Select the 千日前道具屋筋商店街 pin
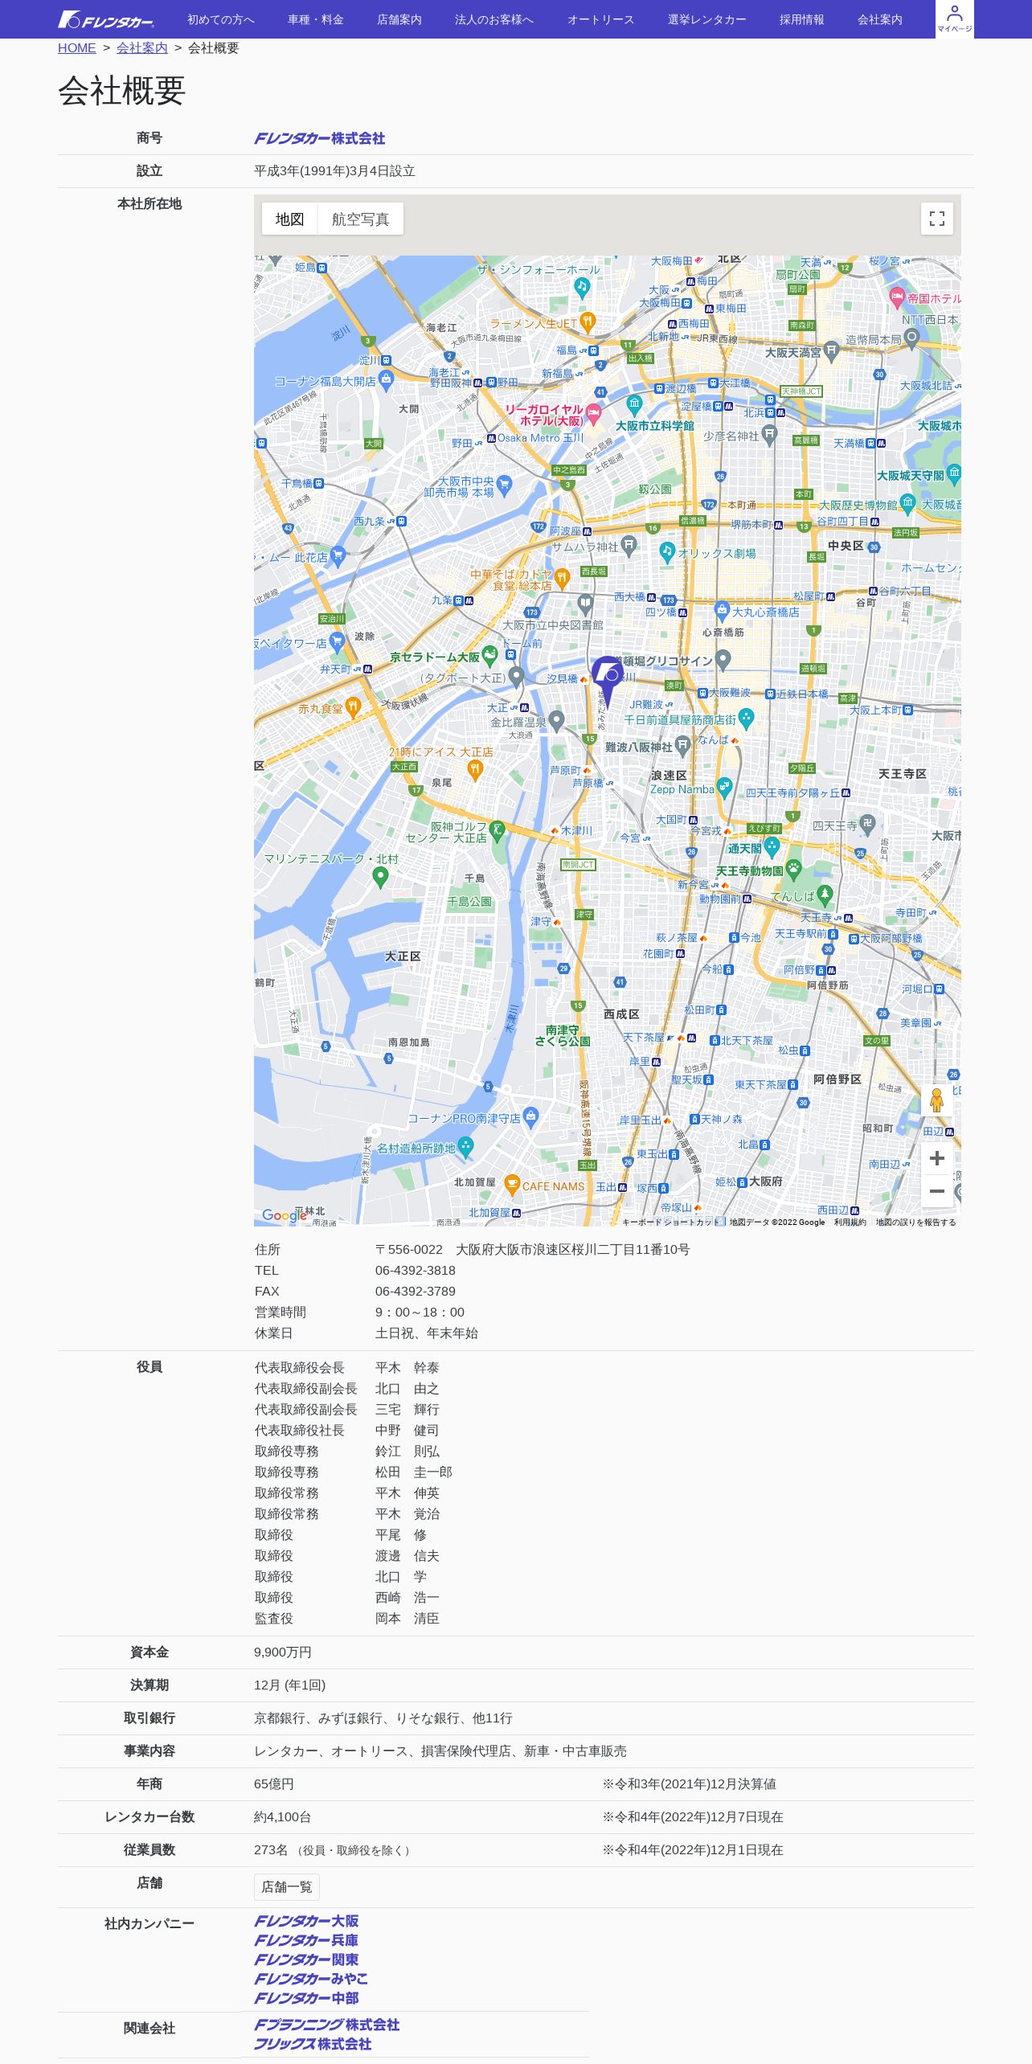 [746, 719]
